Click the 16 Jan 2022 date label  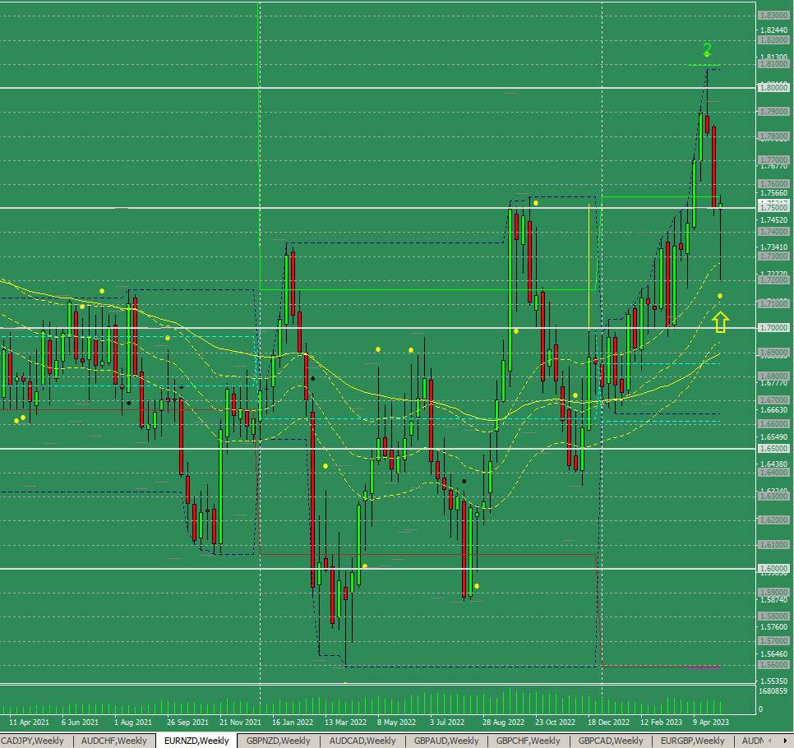pyautogui.click(x=293, y=723)
